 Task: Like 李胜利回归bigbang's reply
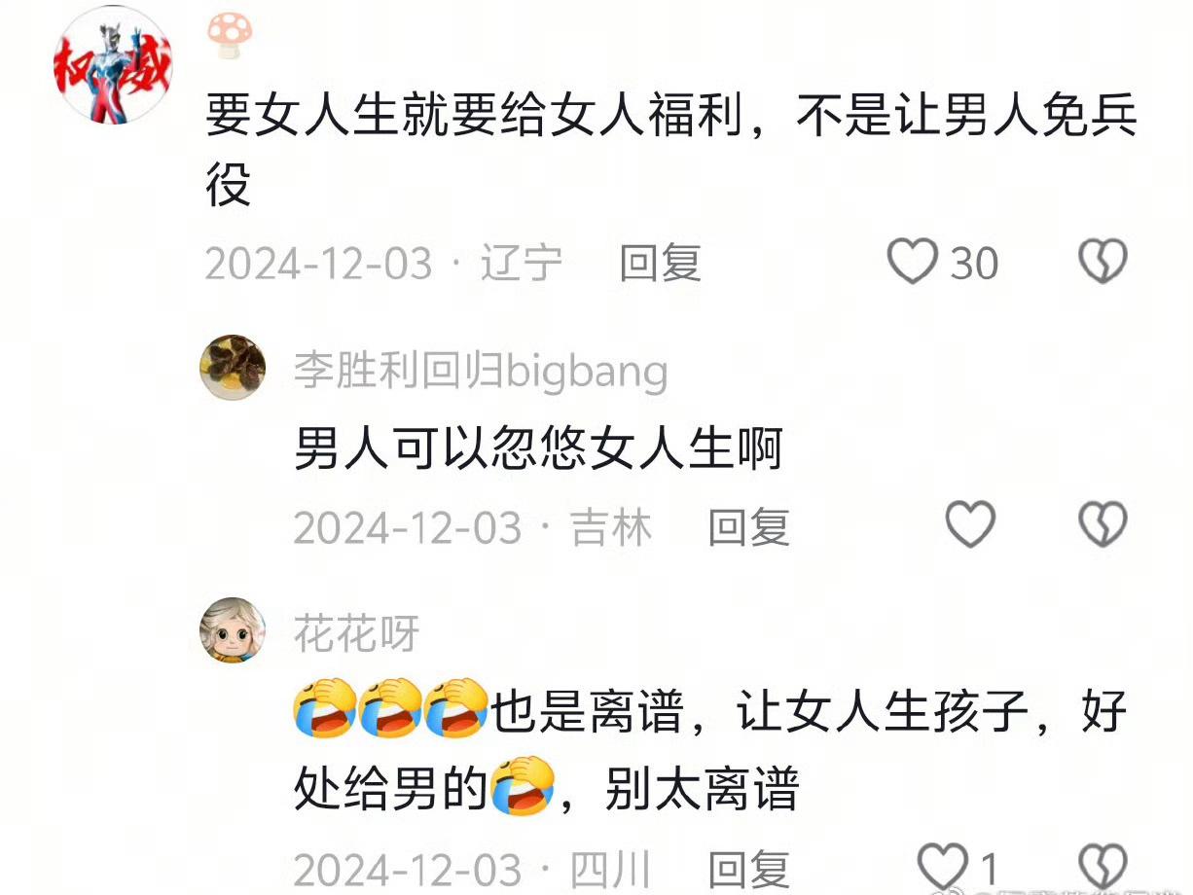[x=970, y=525]
